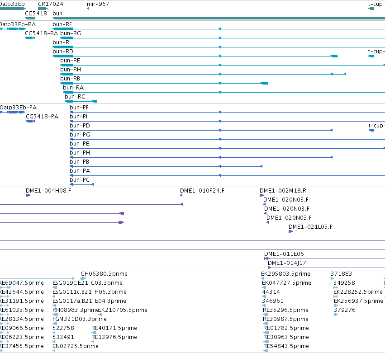The height and width of the screenshot is (353, 385).
Task: Click the bun-RF transcript label
Action: tap(62, 24)
